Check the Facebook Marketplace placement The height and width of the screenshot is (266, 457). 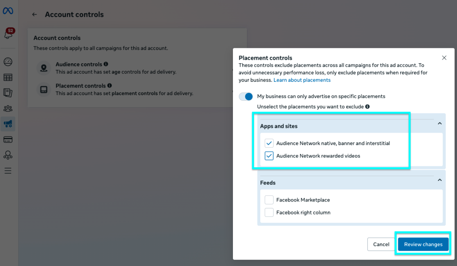pos(269,200)
